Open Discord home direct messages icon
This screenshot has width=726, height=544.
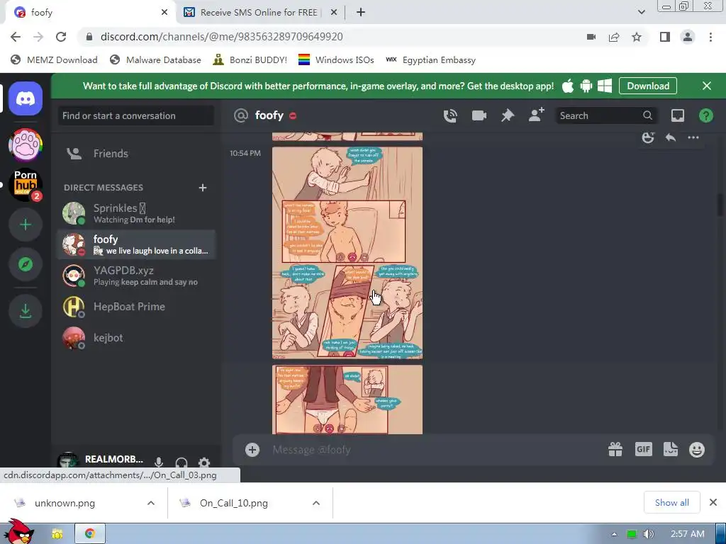[x=26, y=98]
